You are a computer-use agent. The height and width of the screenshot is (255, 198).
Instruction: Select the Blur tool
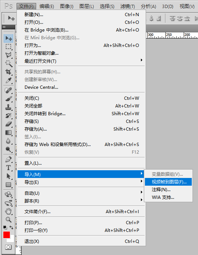click(8, 141)
